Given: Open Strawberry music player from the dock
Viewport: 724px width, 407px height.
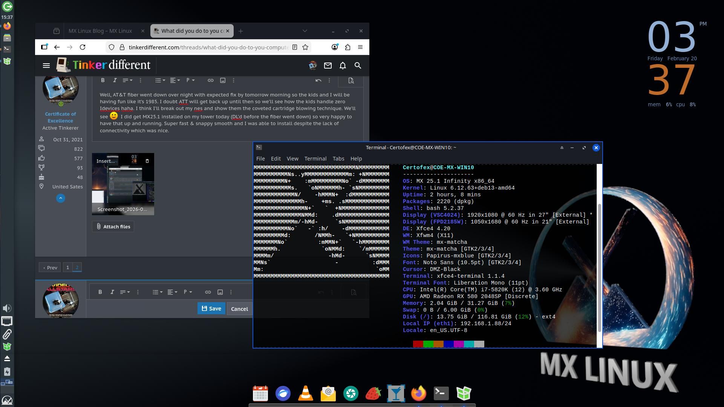Looking at the screenshot, I should pos(373,393).
